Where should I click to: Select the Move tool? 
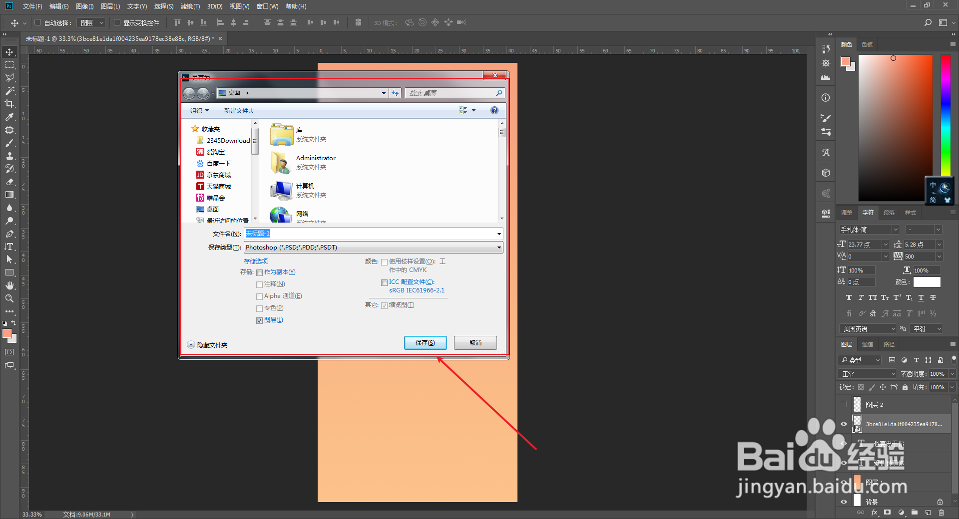click(x=9, y=52)
